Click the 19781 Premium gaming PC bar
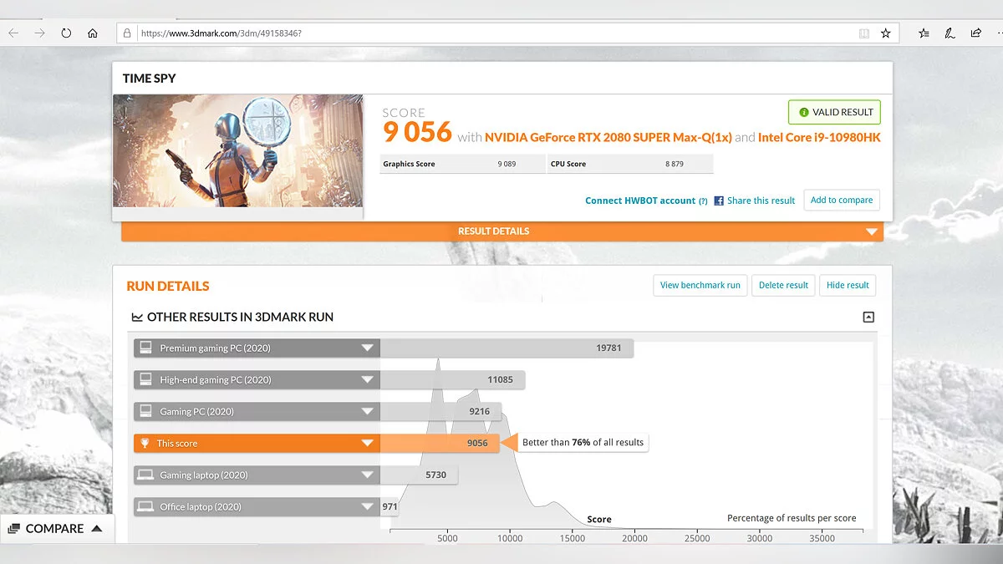Image resolution: width=1003 pixels, height=564 pixels. 507,348
